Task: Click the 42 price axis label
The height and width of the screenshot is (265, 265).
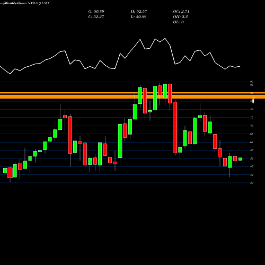Action: [x=252, y=175]
